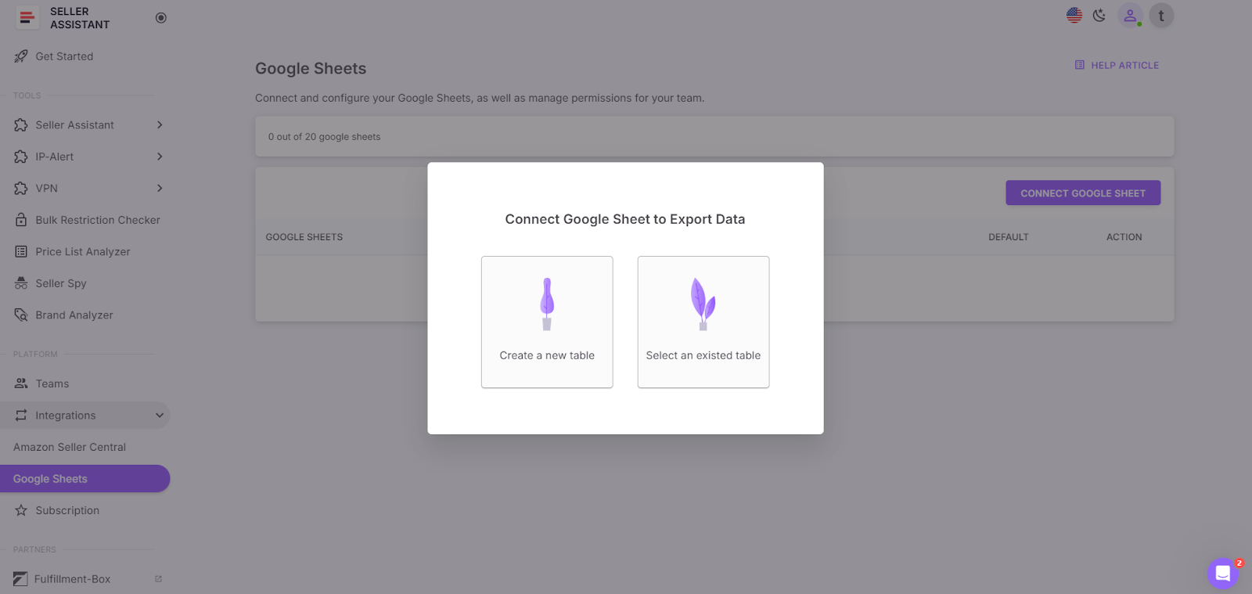Viewport: 1252px width, 594px height.
Task: Click the Seller Spy icon
Action: 21,283
